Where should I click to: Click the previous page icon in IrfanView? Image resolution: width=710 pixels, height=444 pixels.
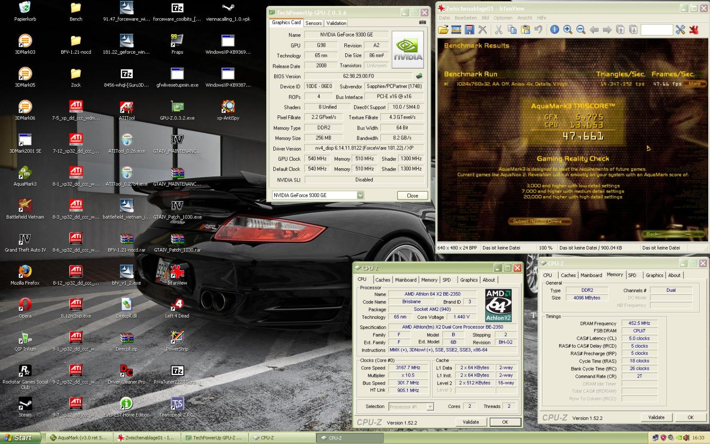pos(620,30)
